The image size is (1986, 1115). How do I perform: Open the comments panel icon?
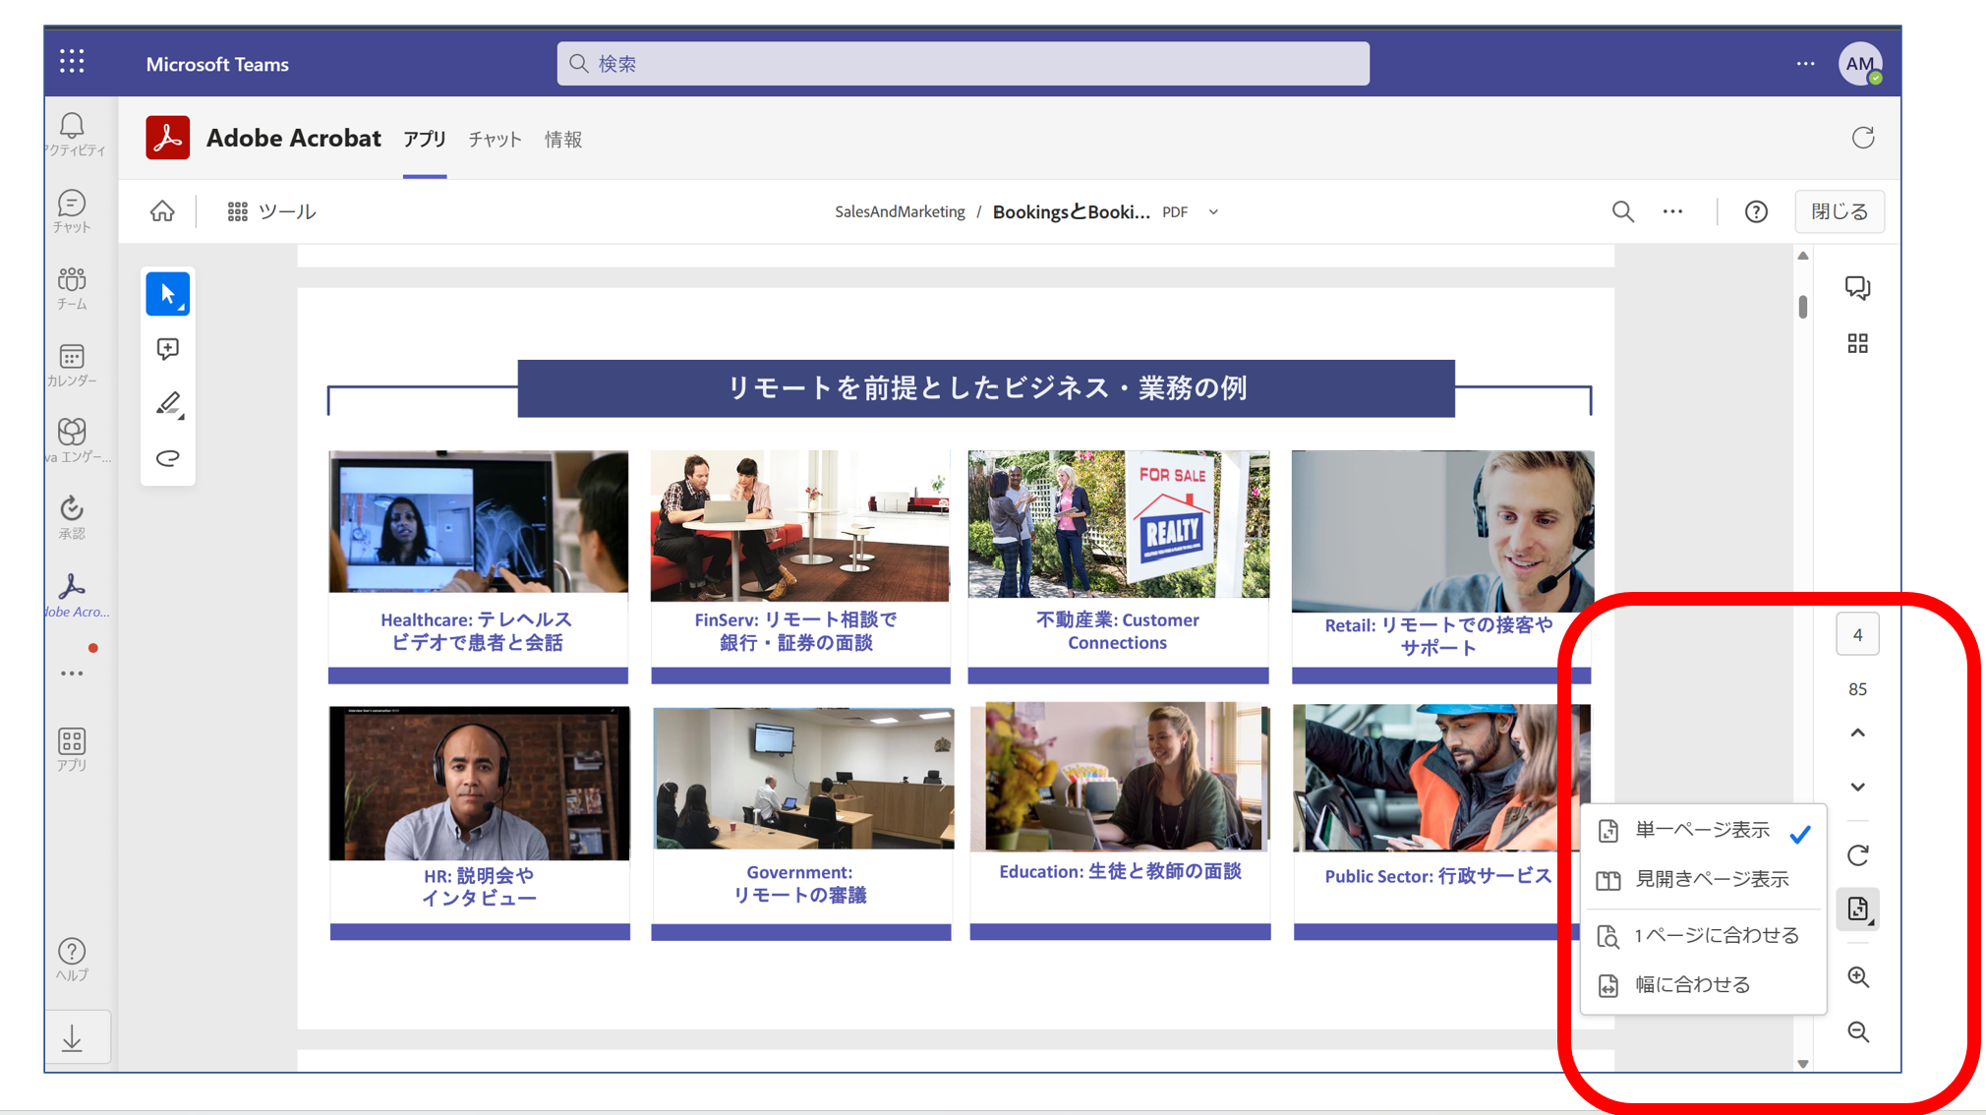point(1857,287)
